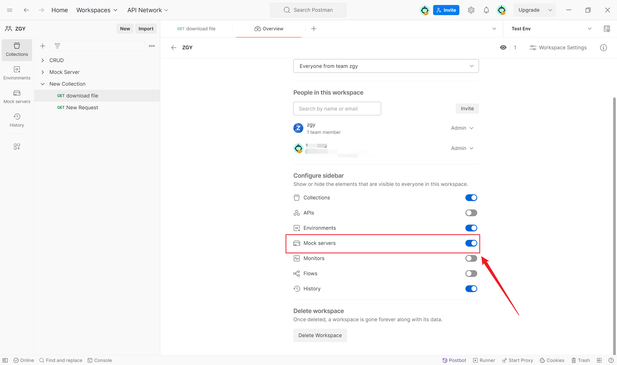Screen dimensions: 617x365
Task: Click 'Search by name or email' field
Action: 337,109
